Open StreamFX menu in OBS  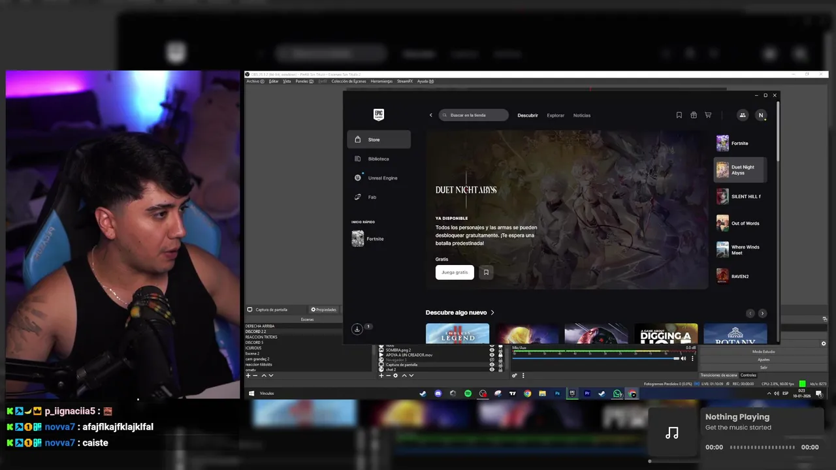coord(405,81)
